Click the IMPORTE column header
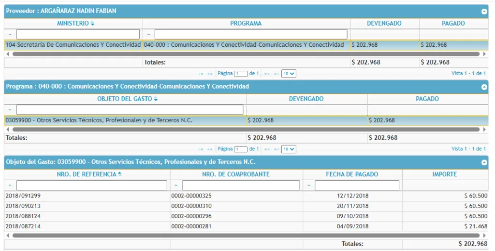 point(444,174)
